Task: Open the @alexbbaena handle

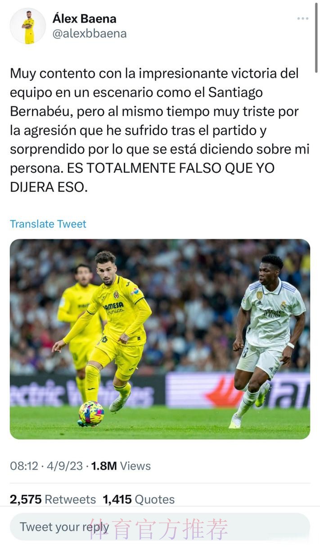Action: click(x=90, y=34)
